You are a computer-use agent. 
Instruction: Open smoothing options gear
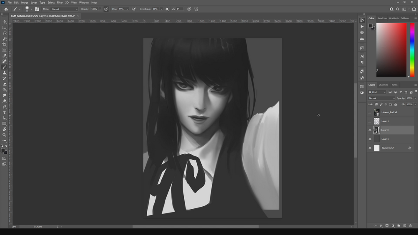tap(167, 9)
